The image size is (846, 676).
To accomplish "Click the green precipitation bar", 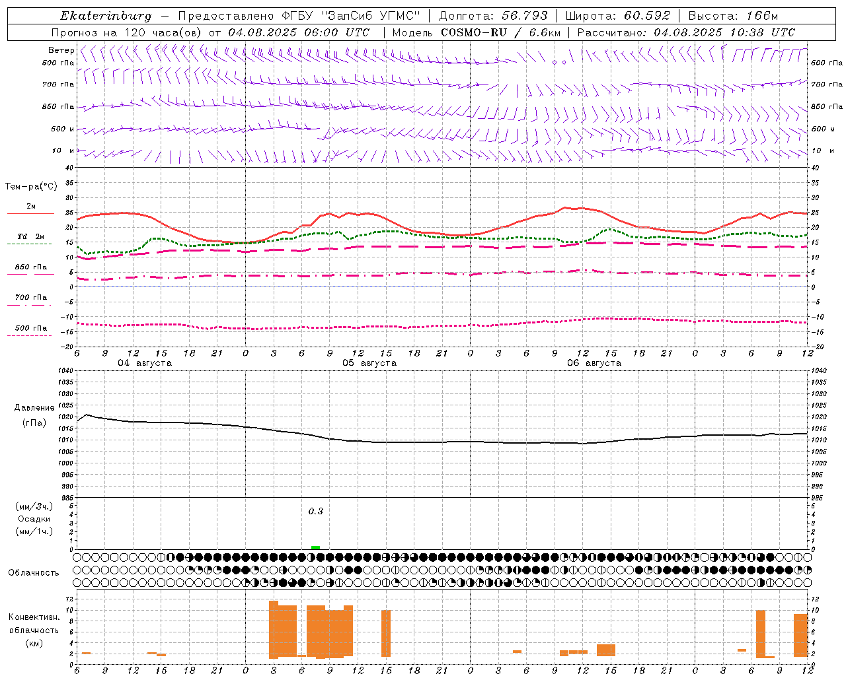I will point(315,547).
